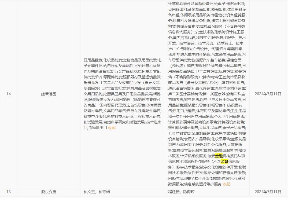
Task: Click the 经营范围 change-type cell
Action: pyautogui.click(x=49, y=94)
